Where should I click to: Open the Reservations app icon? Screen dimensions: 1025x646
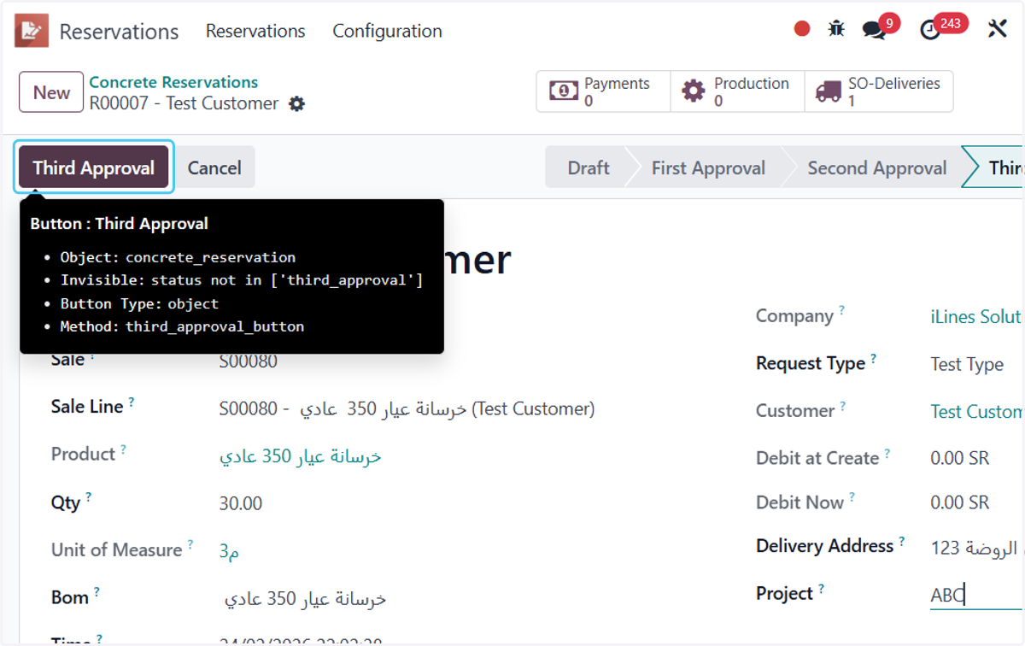(32, 31)
